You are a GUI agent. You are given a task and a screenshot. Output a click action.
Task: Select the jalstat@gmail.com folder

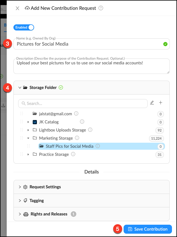[x=55, y=114]
